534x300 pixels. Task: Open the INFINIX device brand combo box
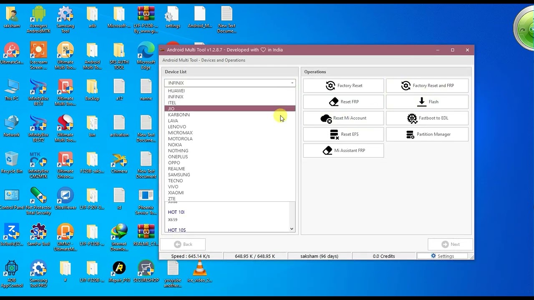point(230,83)
